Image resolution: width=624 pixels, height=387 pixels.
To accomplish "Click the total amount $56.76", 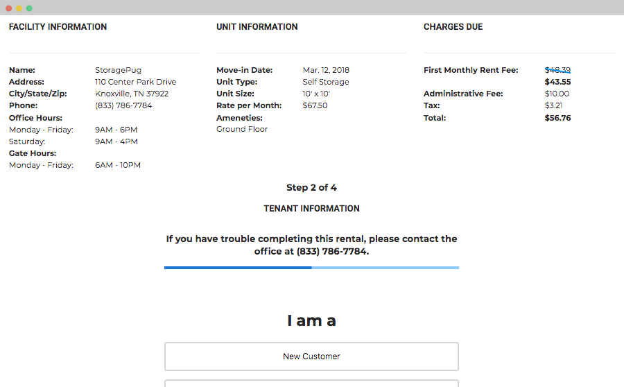I will pyautogui.click(x=557, y=118).
